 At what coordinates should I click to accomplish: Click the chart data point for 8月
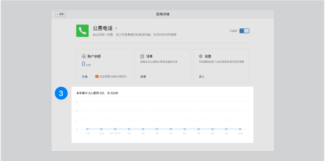[212, 129]
